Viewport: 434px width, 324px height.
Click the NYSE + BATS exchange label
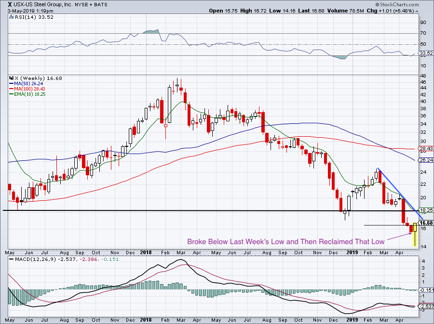(91, 4)
